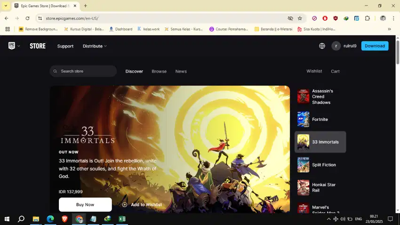The height and width of the screenshot is (225, 400).
Task: Open the bookmarks apps grid icon
Action: pyautogui.click(x=8, y=29)
